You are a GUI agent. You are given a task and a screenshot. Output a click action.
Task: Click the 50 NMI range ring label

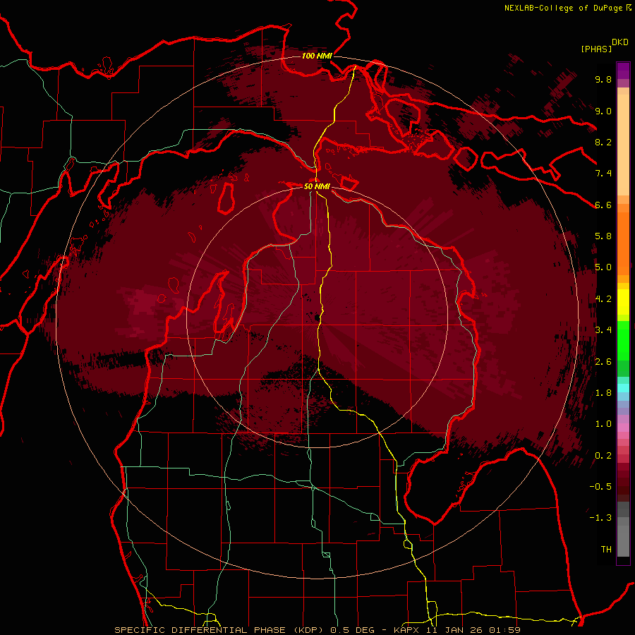point(317,186)
